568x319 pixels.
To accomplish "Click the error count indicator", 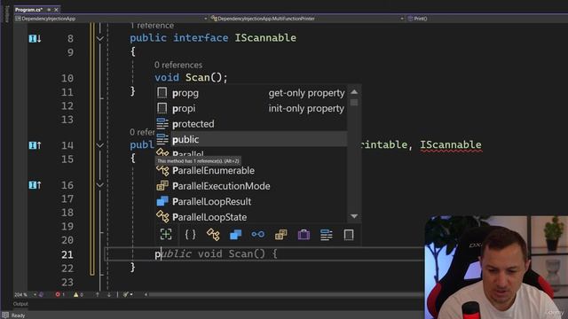I will point(59,295).
